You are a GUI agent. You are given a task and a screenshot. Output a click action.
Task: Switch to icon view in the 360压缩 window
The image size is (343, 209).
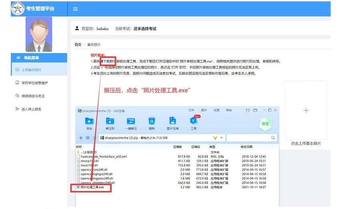click(88, 138)
